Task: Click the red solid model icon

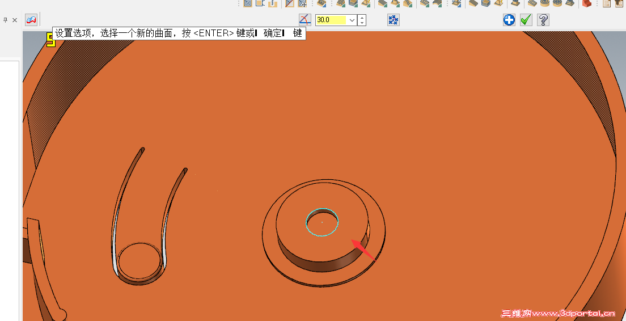Action: click(586, 3)
